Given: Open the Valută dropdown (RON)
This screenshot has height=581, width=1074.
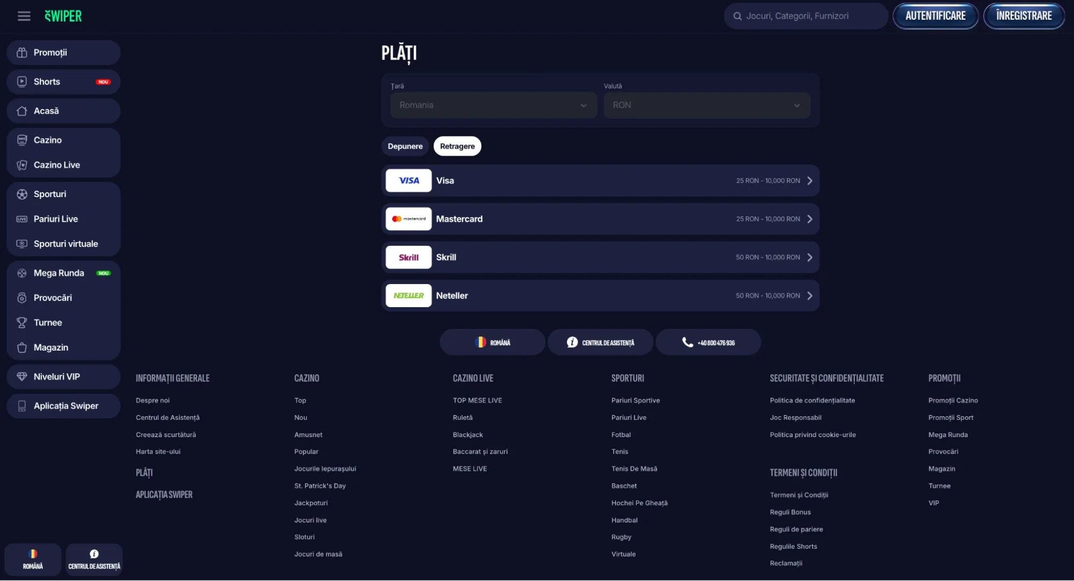Looking at the screenshot, I should [x=707, y=105].
